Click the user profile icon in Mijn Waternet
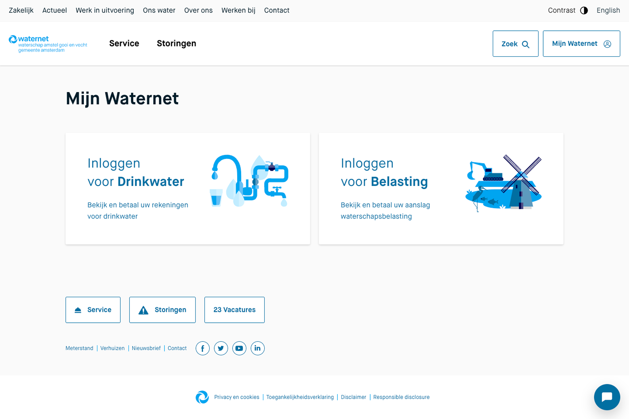629x419 pixels. click(x=607, y=44)
